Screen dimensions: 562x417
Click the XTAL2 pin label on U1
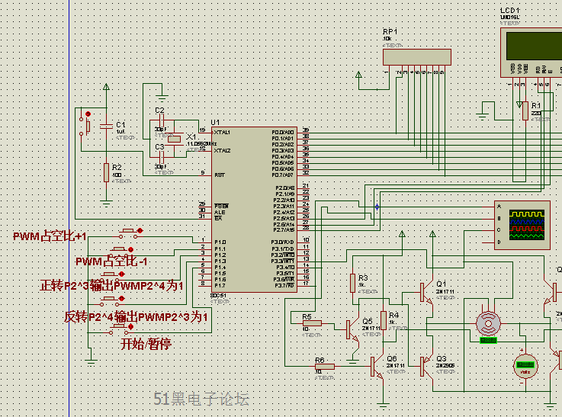222,151
